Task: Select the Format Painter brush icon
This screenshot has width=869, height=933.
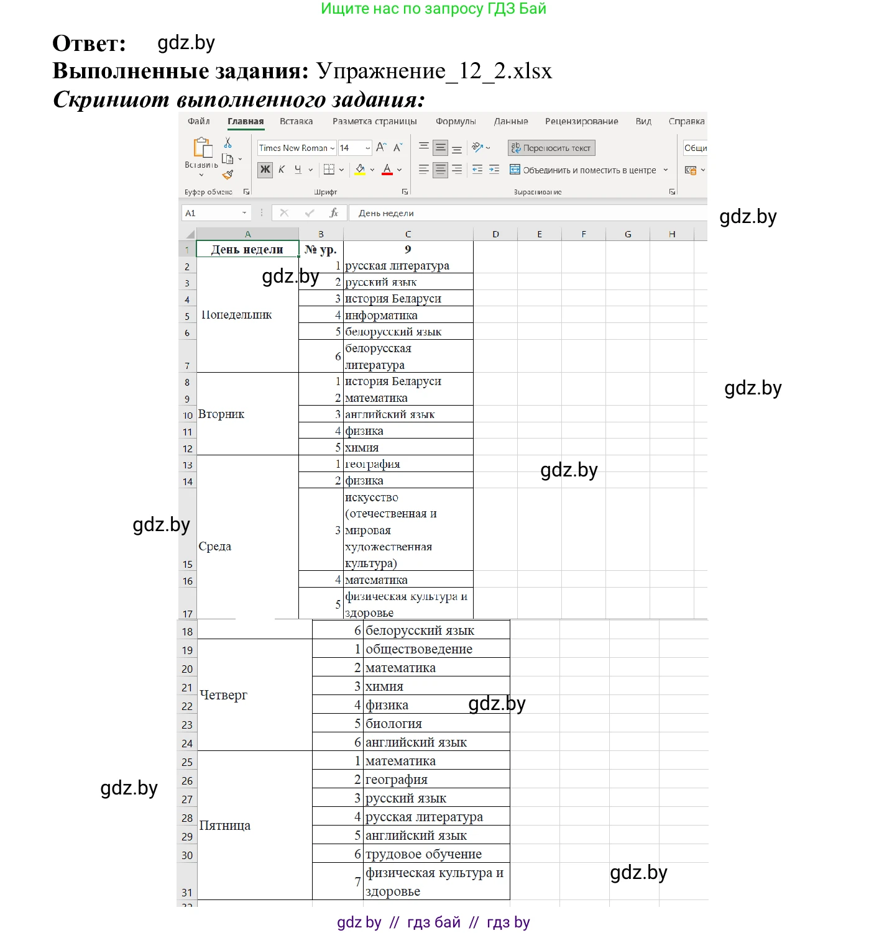Action: (x=228, y=175)
